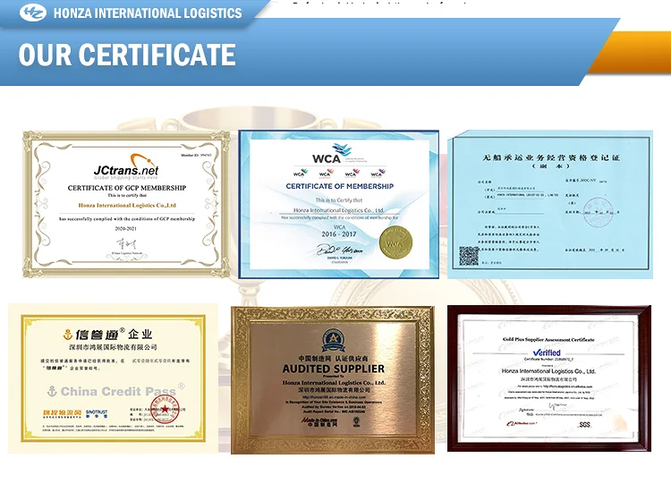
Task: Click the Verified logo on the framed certificate
Action: [x=547, y=352]
